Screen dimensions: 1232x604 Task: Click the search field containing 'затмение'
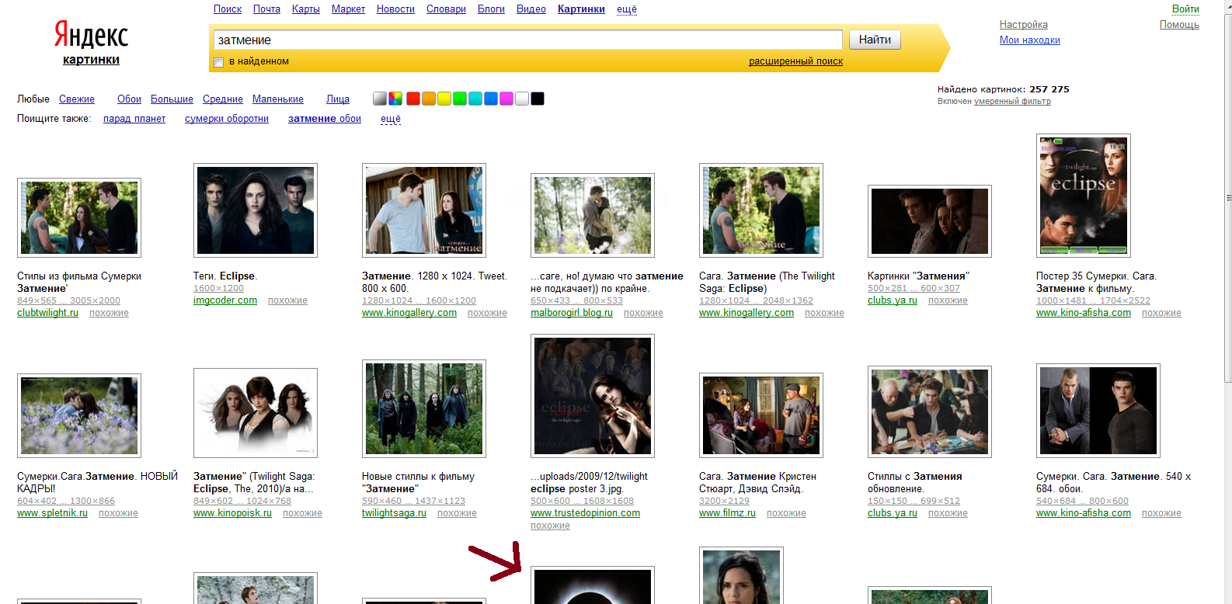(527, 40)
